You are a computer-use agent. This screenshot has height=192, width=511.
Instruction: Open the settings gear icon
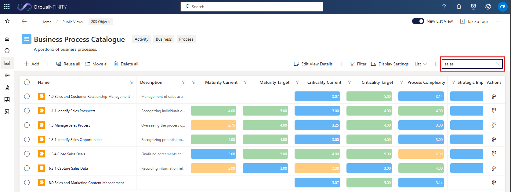(488, 7)
